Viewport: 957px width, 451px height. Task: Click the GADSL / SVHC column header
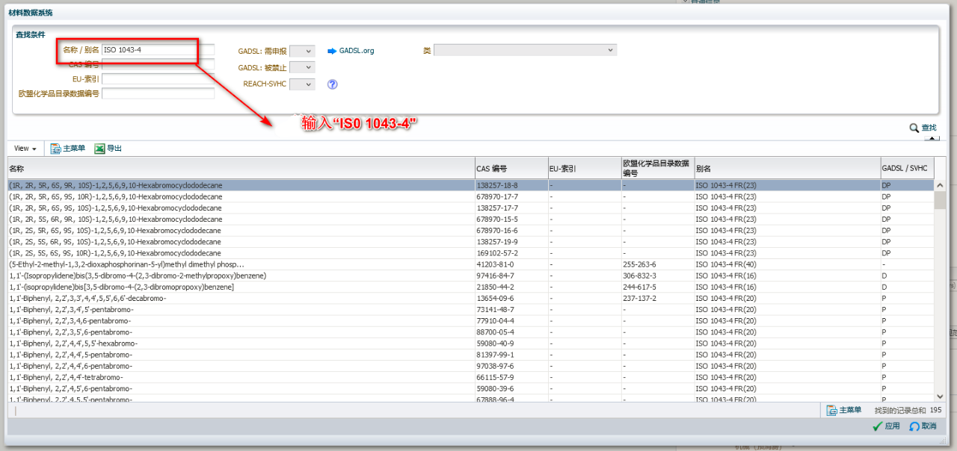pos(907,169)
